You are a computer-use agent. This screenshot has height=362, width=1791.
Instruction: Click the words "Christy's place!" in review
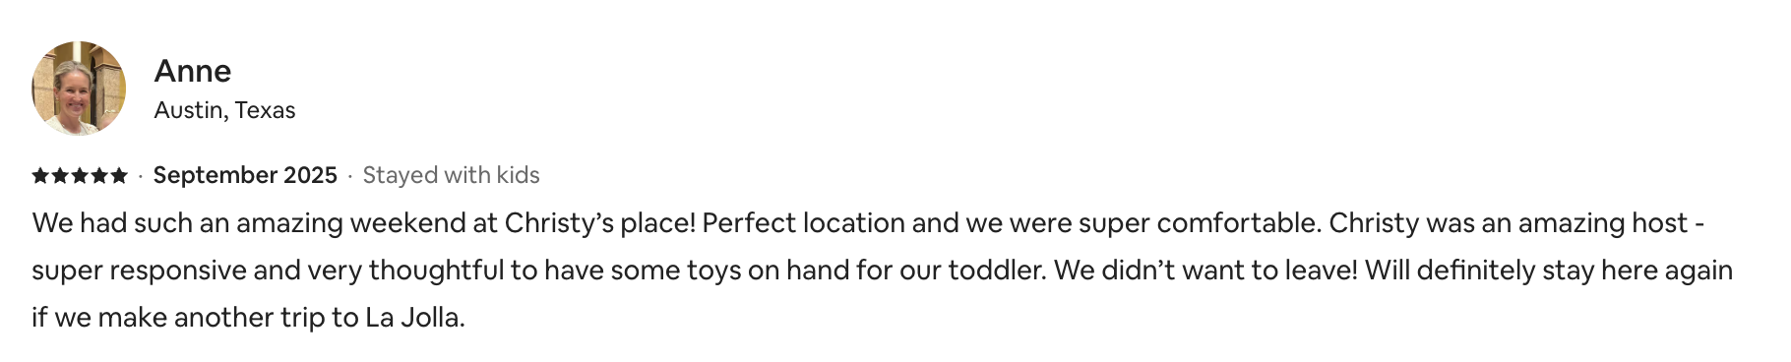[600, 223]
